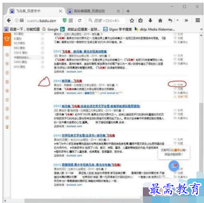The image size is (204, 203).
Task: Open the 青少年经典文库 泰戈尔专集 result title
Action: [x=92, y=165]
